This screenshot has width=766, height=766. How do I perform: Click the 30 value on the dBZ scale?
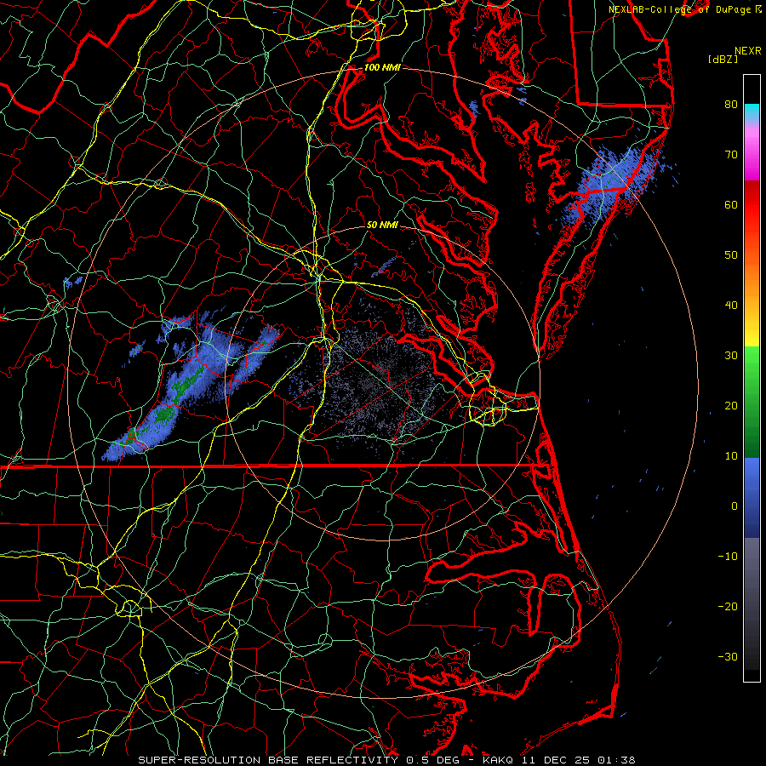click(x=731, y=355)
